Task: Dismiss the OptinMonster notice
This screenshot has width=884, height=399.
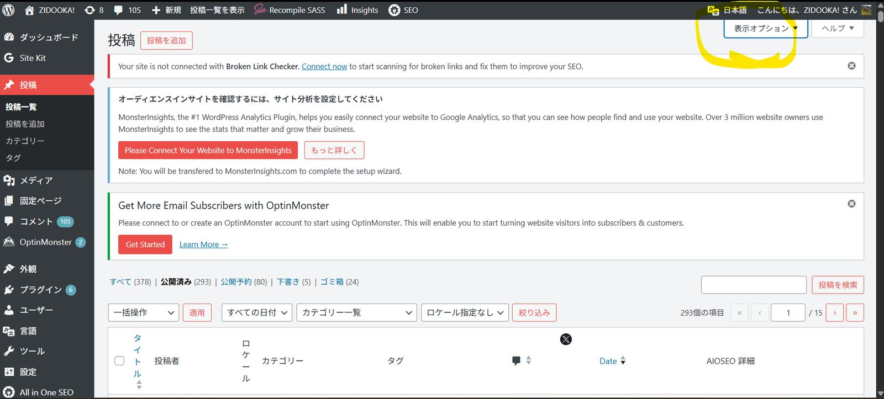Action: (x=851, y=204)
